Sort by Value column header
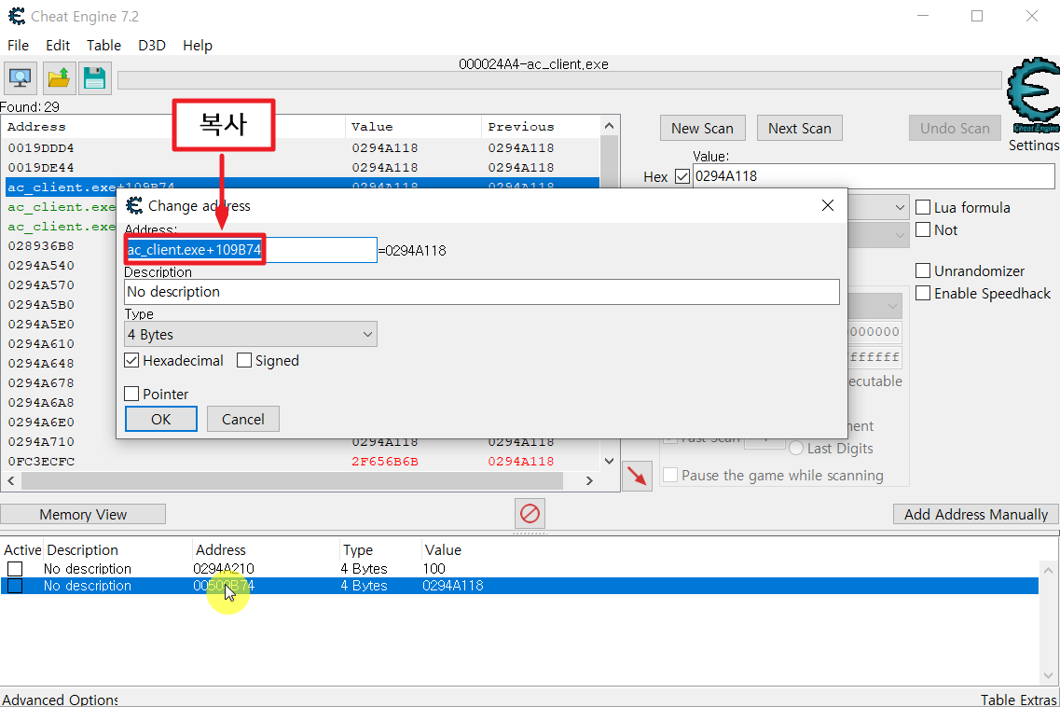The width and height of the screenshot is (1060, 707). 413,127
